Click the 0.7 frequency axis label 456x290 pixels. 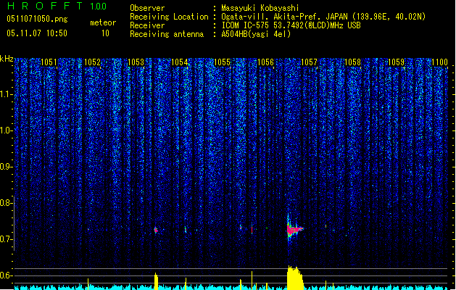[6, 239]
